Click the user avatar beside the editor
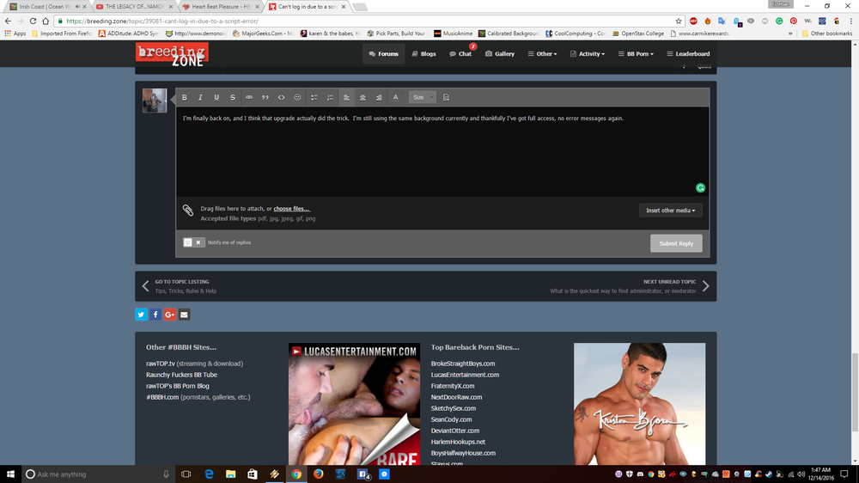Viewport: 859px width, 483px height. [x=155, y=101]
